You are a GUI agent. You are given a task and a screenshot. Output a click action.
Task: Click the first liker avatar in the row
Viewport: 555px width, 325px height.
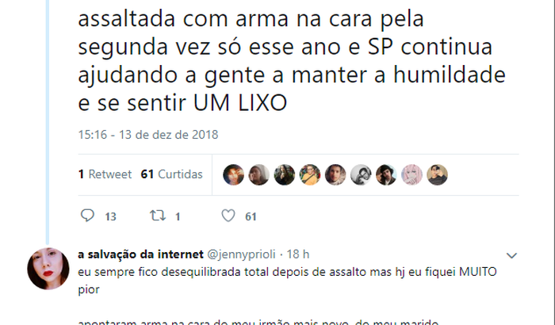234,174
